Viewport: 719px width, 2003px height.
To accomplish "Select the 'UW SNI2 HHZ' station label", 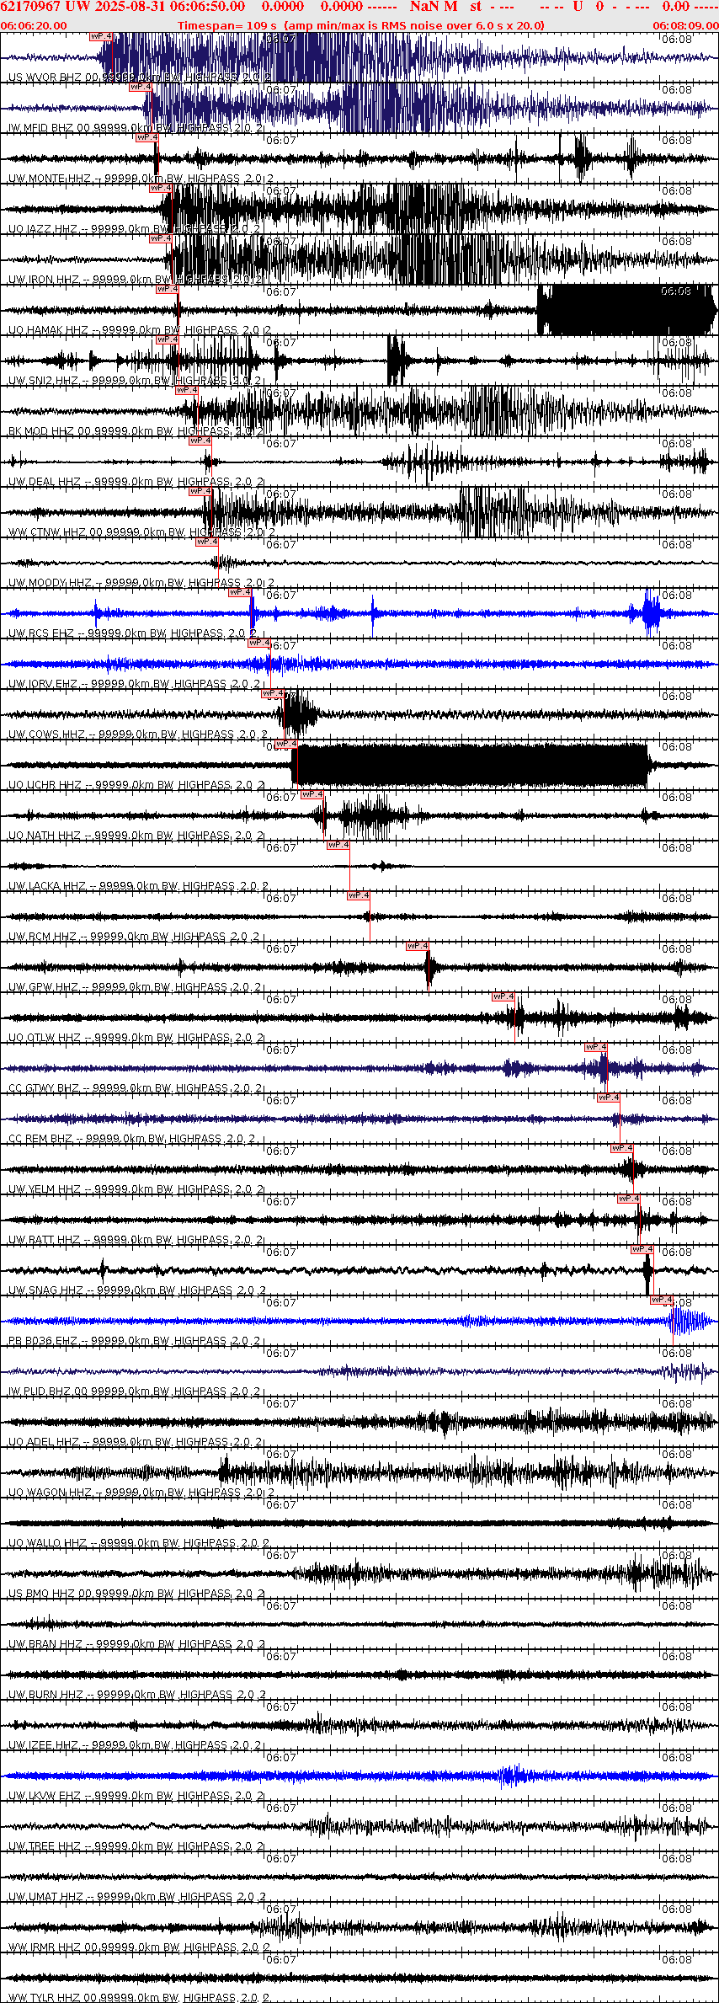I will (43, 381).
